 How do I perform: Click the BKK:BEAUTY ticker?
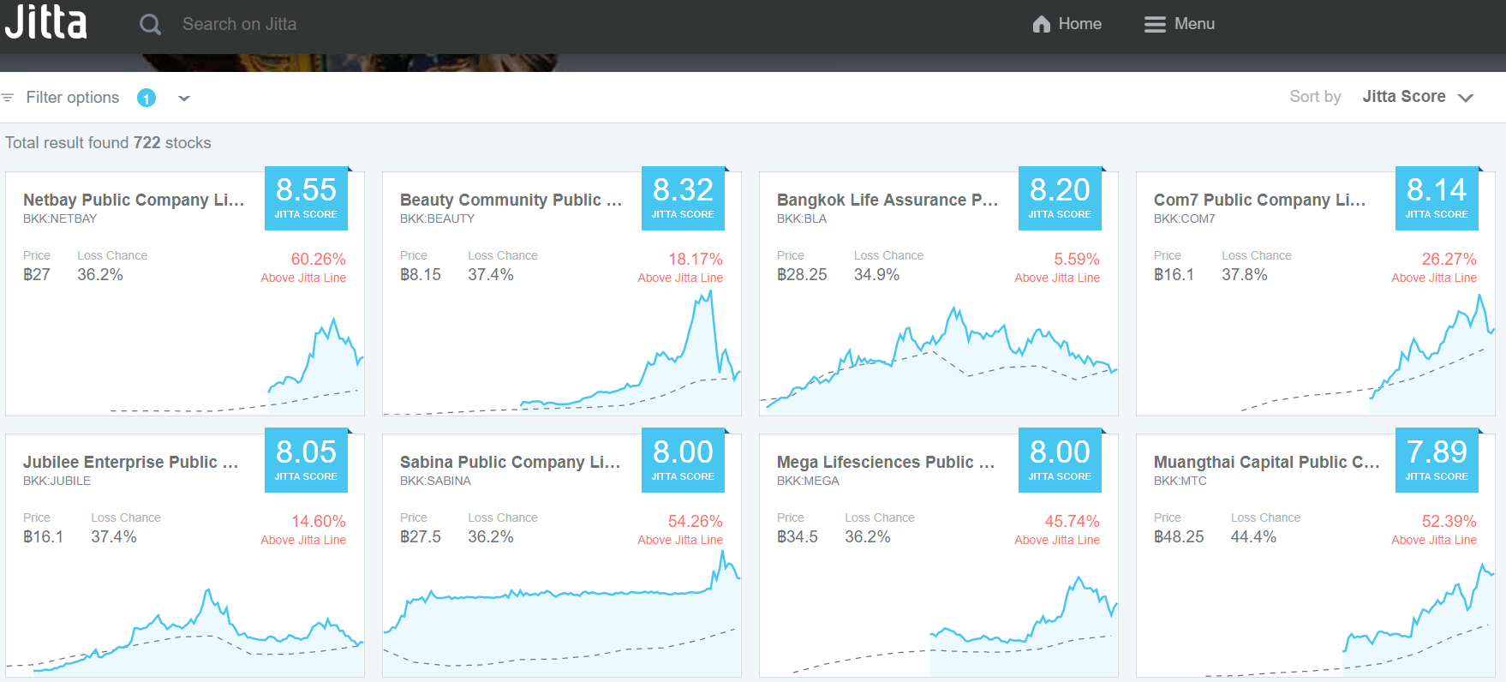(437, 218)
